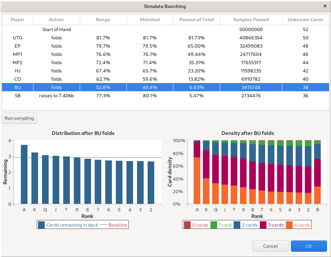The image size is (331, 257).
Task: Click the Run sampling button
Action: 19,118
